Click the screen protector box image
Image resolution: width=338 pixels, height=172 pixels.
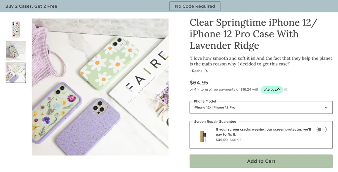(x=203, y=136)
